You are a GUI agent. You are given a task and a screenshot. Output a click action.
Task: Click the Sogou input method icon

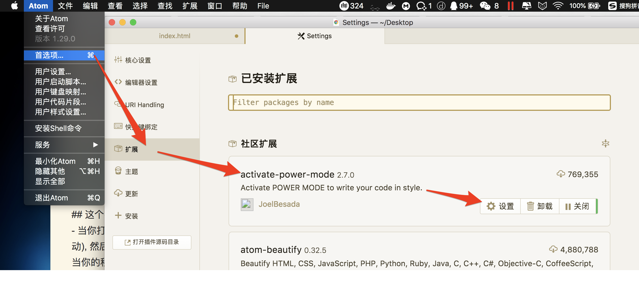[x=612, y=6]
